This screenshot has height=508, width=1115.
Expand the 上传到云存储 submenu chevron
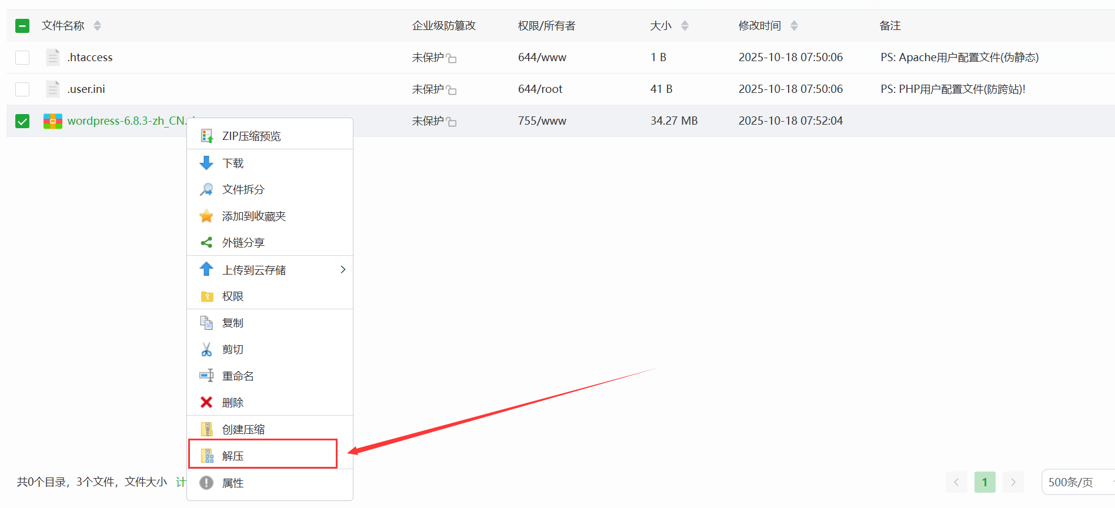343,269
